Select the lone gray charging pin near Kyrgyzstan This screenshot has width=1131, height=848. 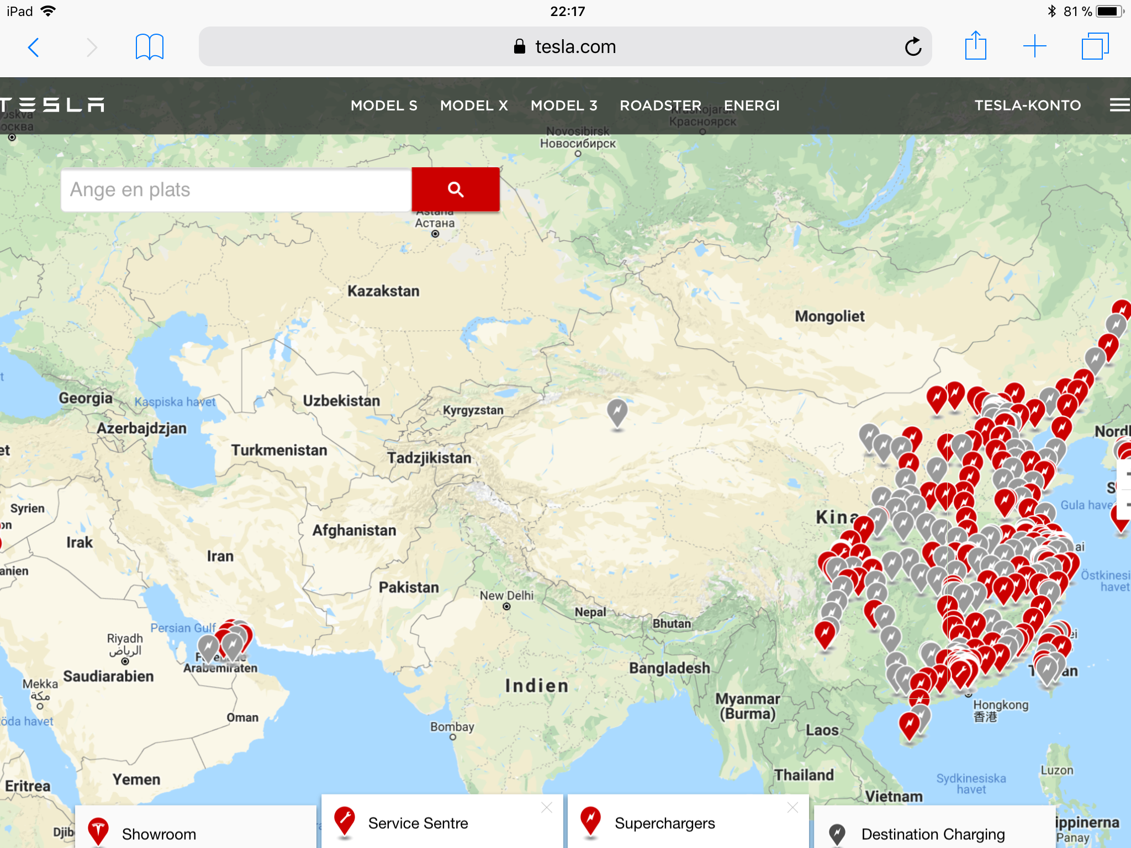click(x=617, y=412)
